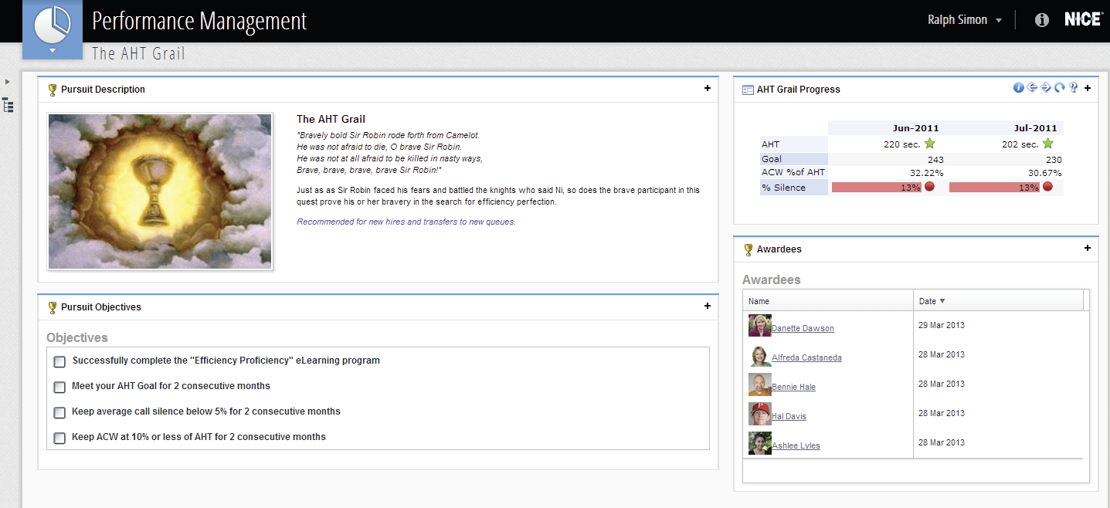Check the "Efficiency Proficiency" eLearning program objective

pyautogui.click(x=59, y=361)
